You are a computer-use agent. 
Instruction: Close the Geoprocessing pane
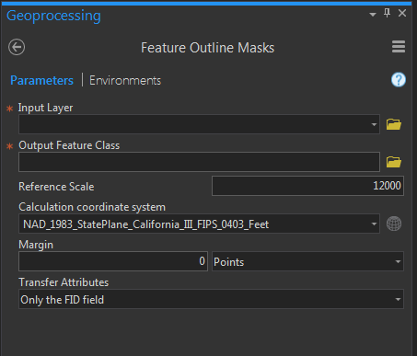coord(402,13)
